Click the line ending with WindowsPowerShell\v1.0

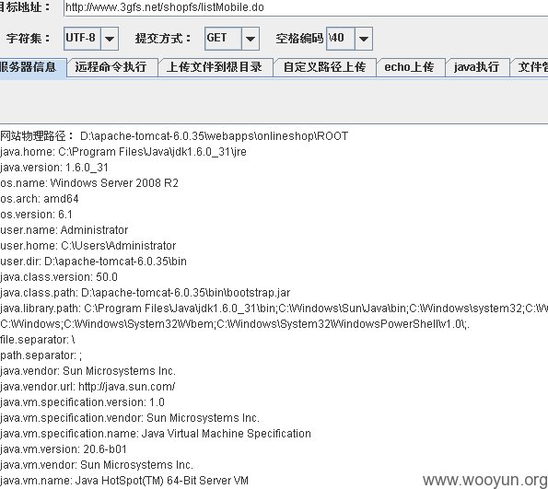235,324
